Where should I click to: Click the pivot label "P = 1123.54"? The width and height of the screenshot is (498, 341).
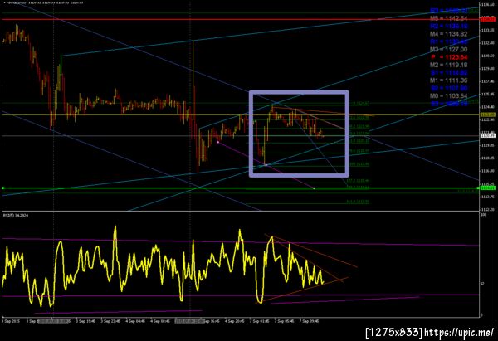point(449,57)
